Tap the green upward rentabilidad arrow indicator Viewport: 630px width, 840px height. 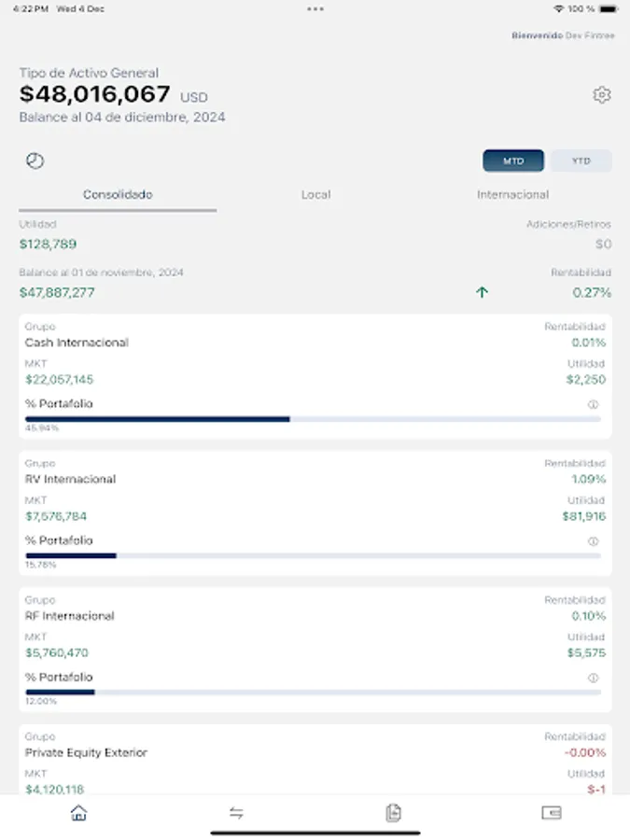pyautogui.click(x=483, y=292)
